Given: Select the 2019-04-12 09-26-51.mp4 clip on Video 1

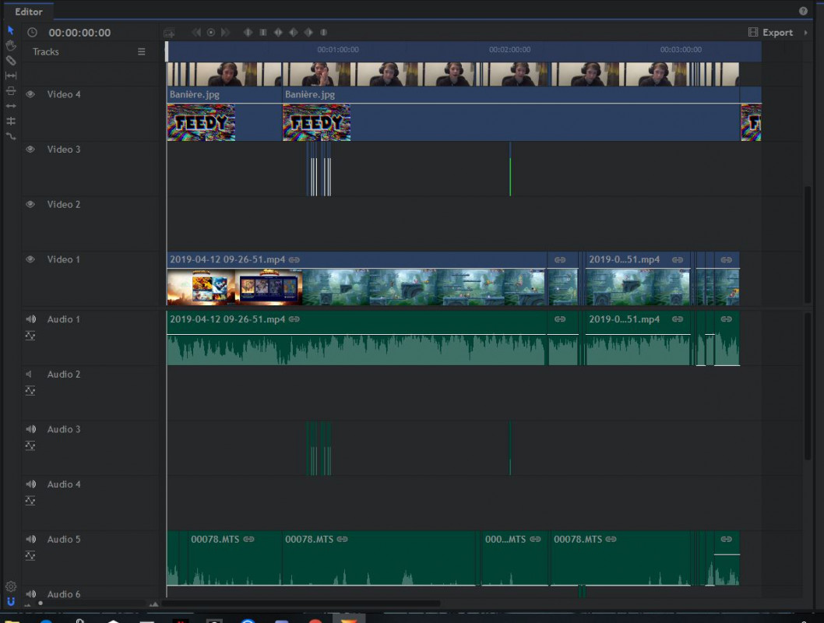Looking at the screenshot, I should point(357,279).
